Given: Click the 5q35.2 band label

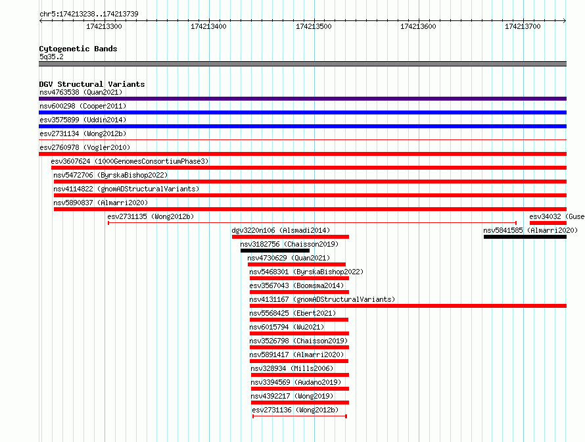Looking at the screenshot, I should (51, 57).
